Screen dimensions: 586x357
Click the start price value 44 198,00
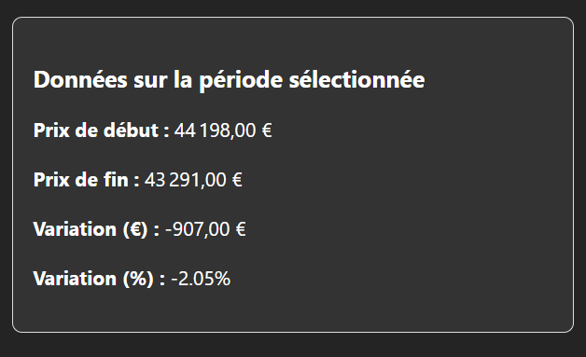(216, 130)
